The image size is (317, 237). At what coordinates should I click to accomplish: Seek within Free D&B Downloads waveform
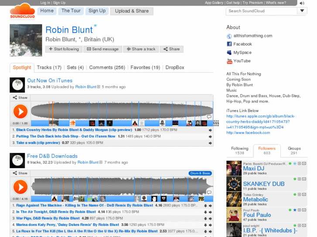(122, 186)
